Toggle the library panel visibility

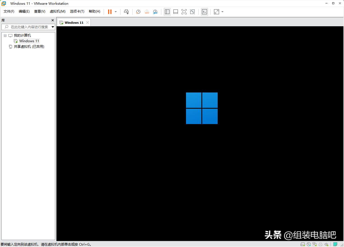167,12
